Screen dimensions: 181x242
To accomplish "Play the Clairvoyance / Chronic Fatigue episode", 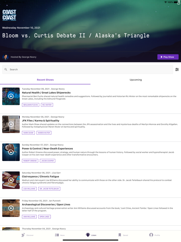I will tap(11, 180).
